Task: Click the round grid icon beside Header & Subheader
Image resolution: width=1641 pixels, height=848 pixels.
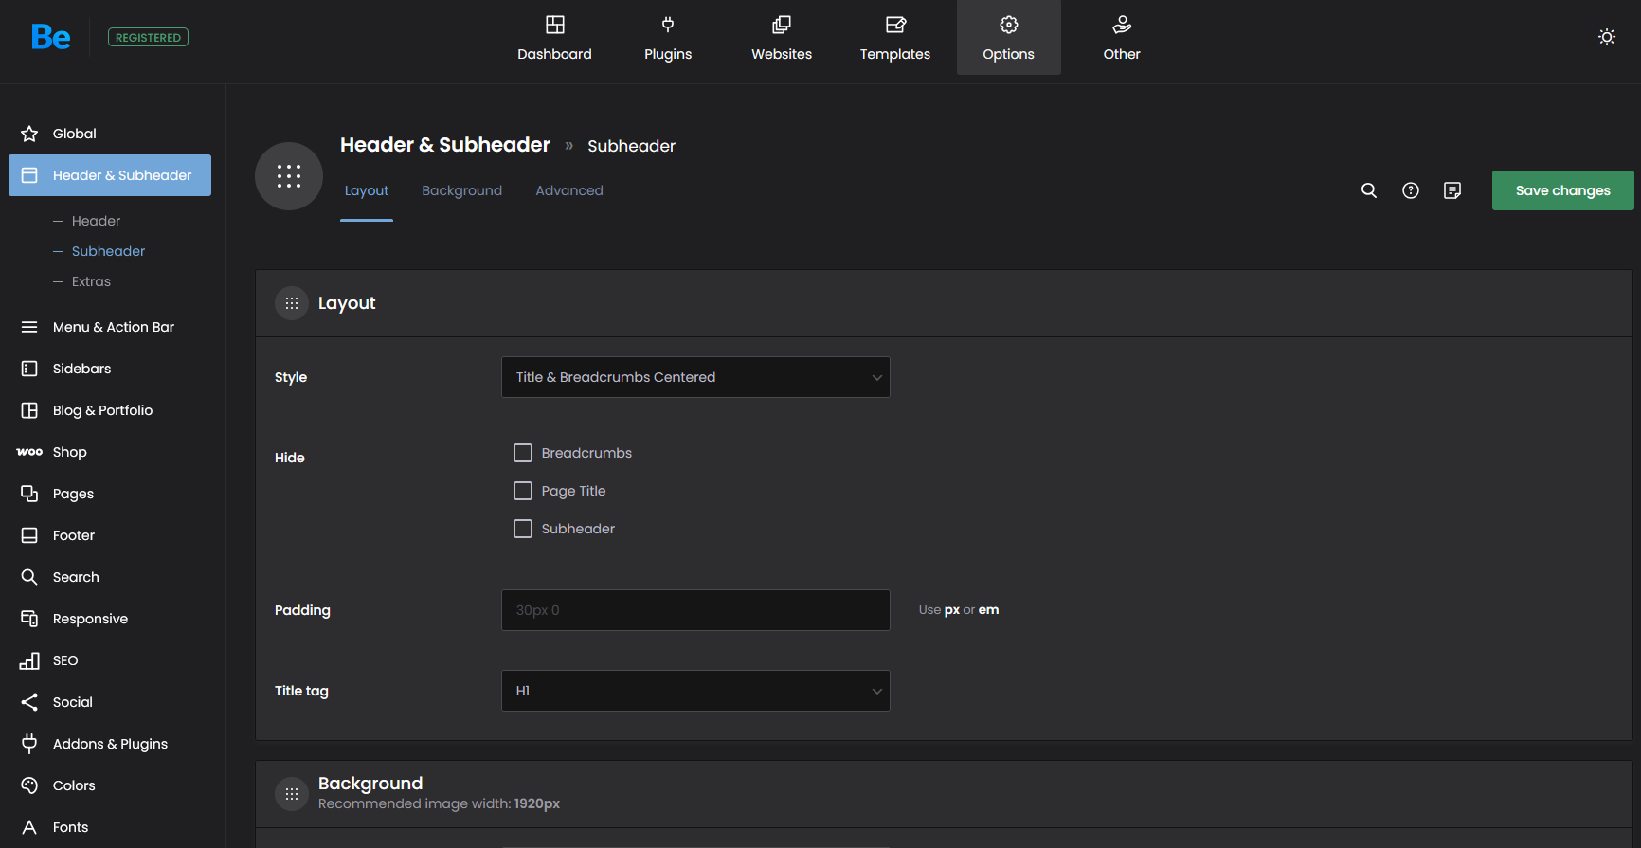Action: click(x=289, y=176)
